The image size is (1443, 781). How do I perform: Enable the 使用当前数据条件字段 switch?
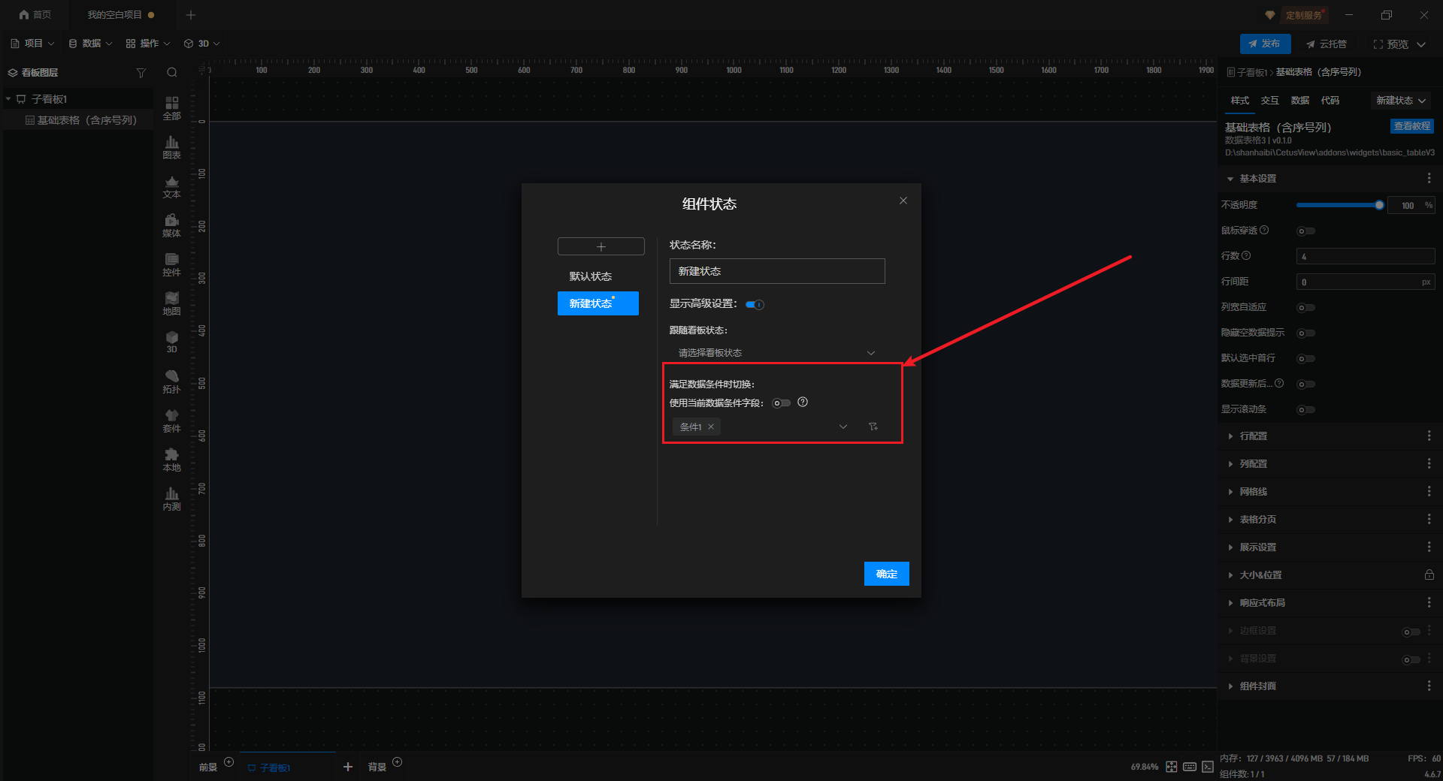[781, 403]
